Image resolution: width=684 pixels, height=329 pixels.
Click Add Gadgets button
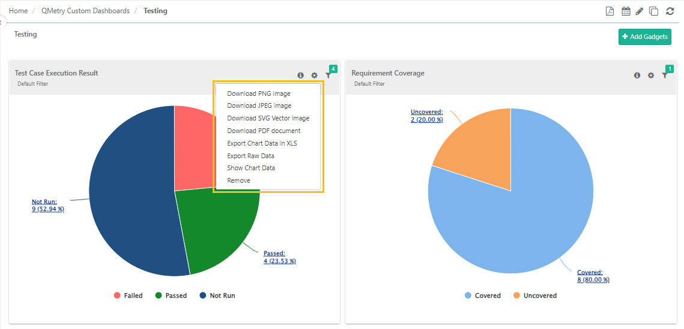[645, 37]
